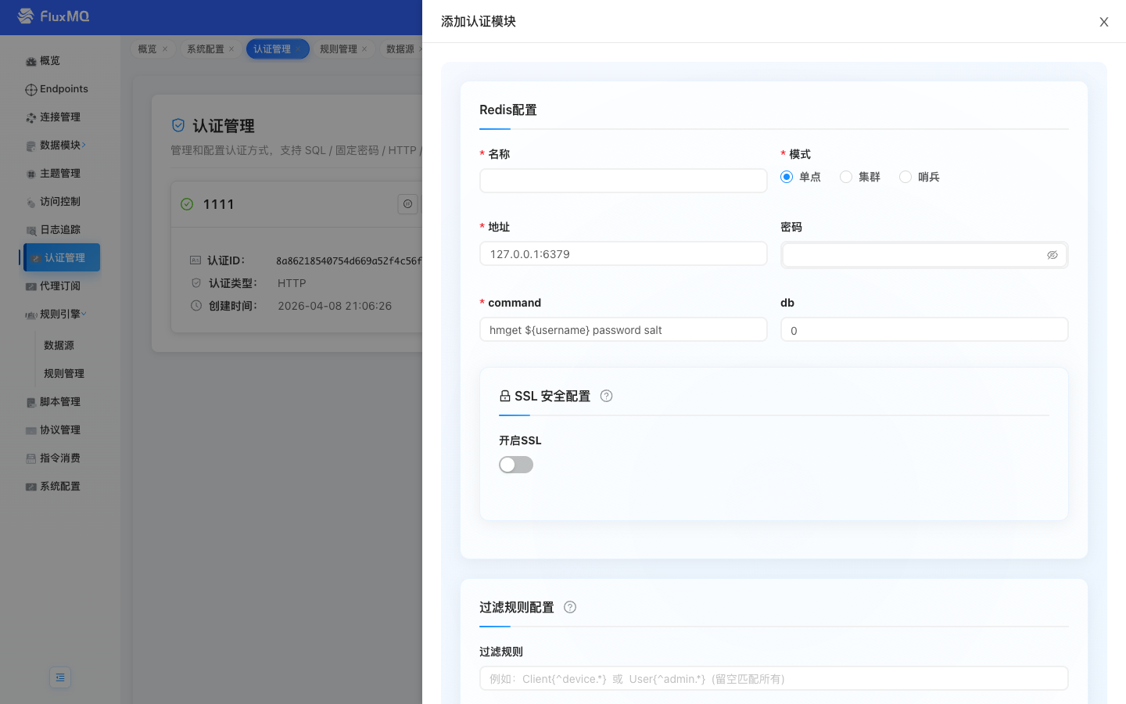Screen dimensions: 1126x704
Task: Select the 集群 mode radio button
Action: coord(846,177)
